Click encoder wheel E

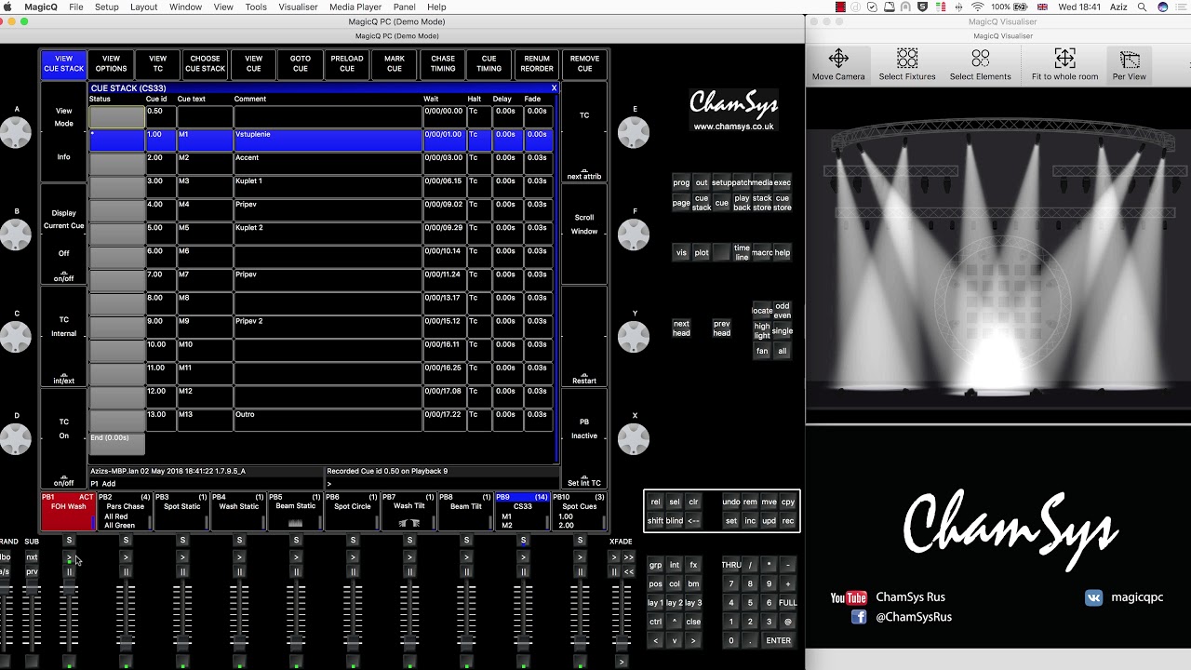[x=634, y=133]
